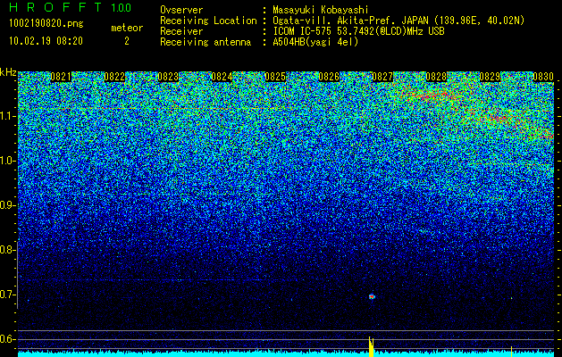The image size is (562, 357).
Task: Click the 1.0 frequency axis label
Action: 7,162
